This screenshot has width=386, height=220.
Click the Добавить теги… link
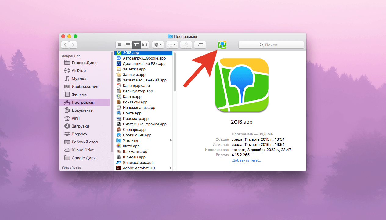click(x=247, y=160)
